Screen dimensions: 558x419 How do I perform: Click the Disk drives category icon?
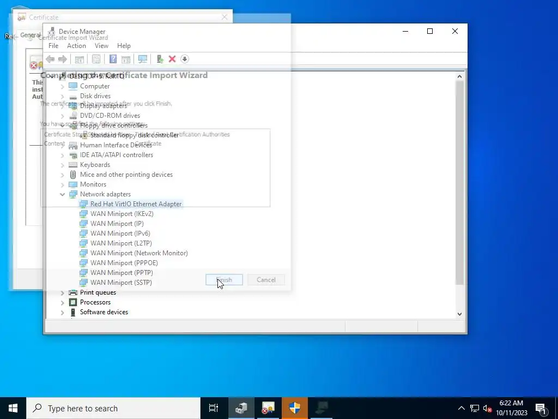(x=73, y=96)
